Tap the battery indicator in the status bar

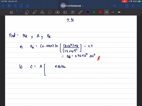(x=140, y=1)
